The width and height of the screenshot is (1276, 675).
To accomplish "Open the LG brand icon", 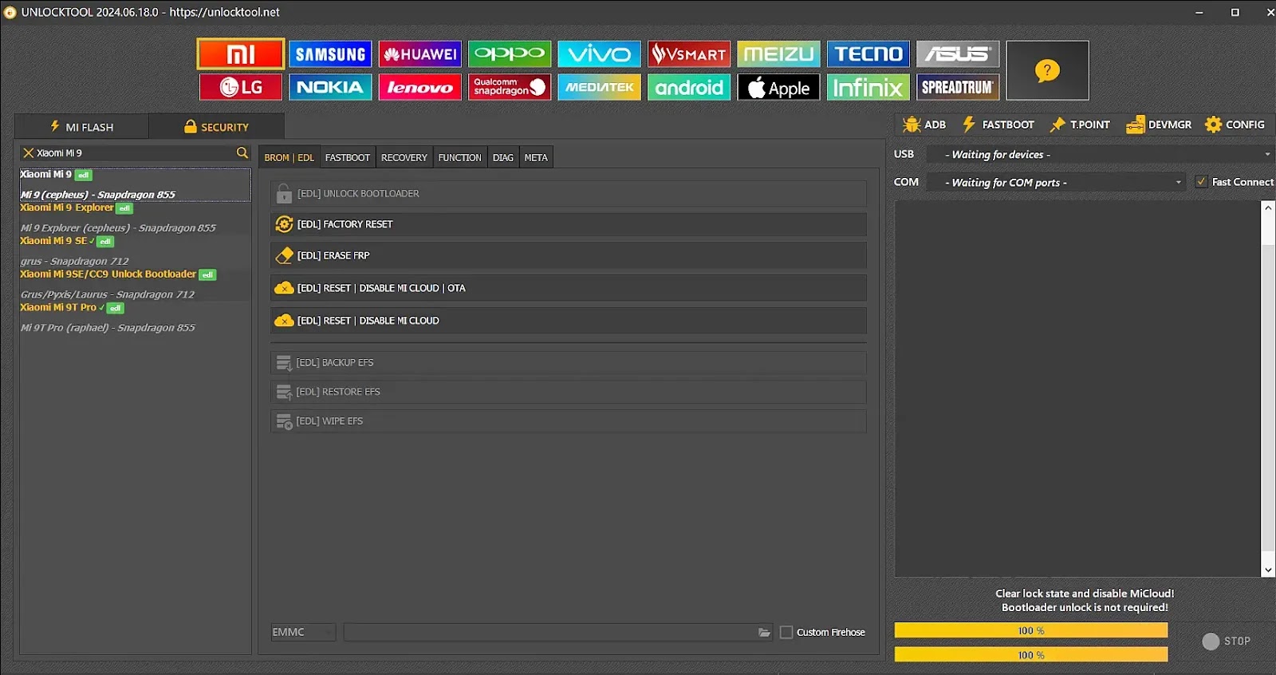I will pos(241,87).
